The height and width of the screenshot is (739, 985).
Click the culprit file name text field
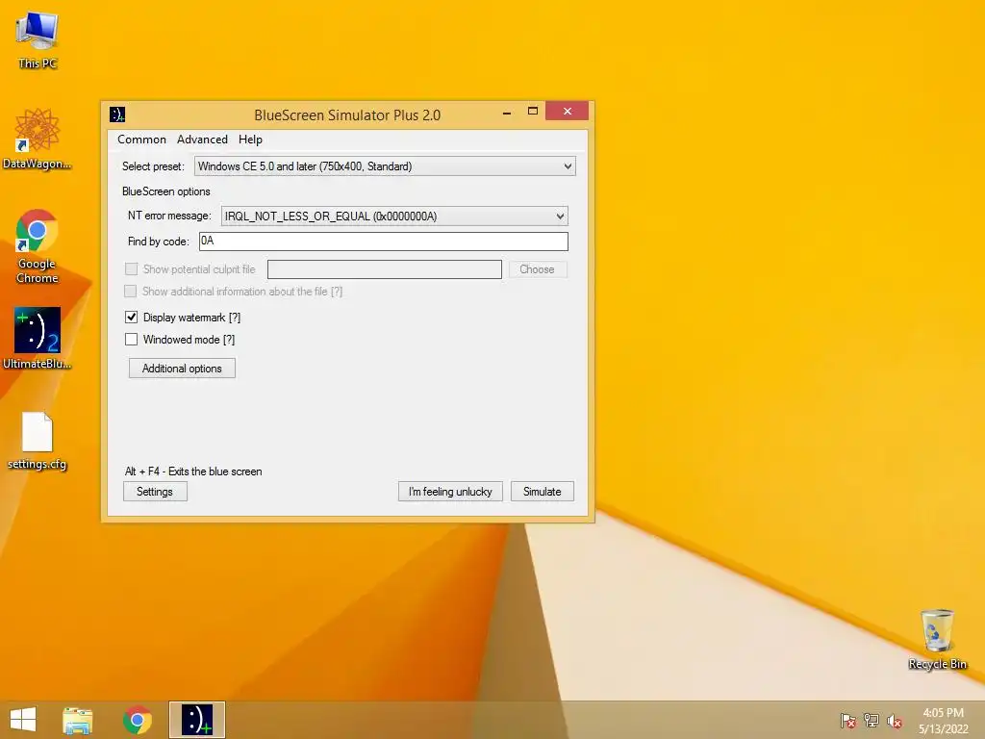(x=385, y=269)
